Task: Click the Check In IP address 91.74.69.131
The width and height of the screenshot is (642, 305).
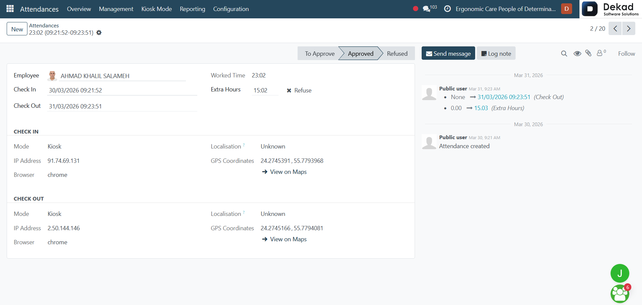Action: point(64,161)
